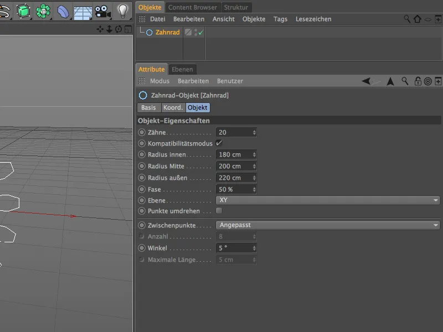Open the Tags menu
The image size is (443, 332).
point(280,19)
